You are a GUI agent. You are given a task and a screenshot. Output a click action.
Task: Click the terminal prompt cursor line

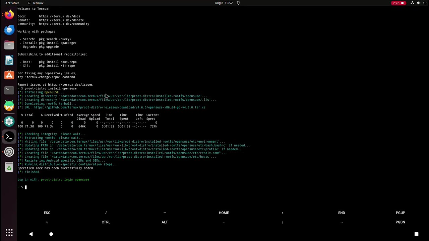click(25, 187)
